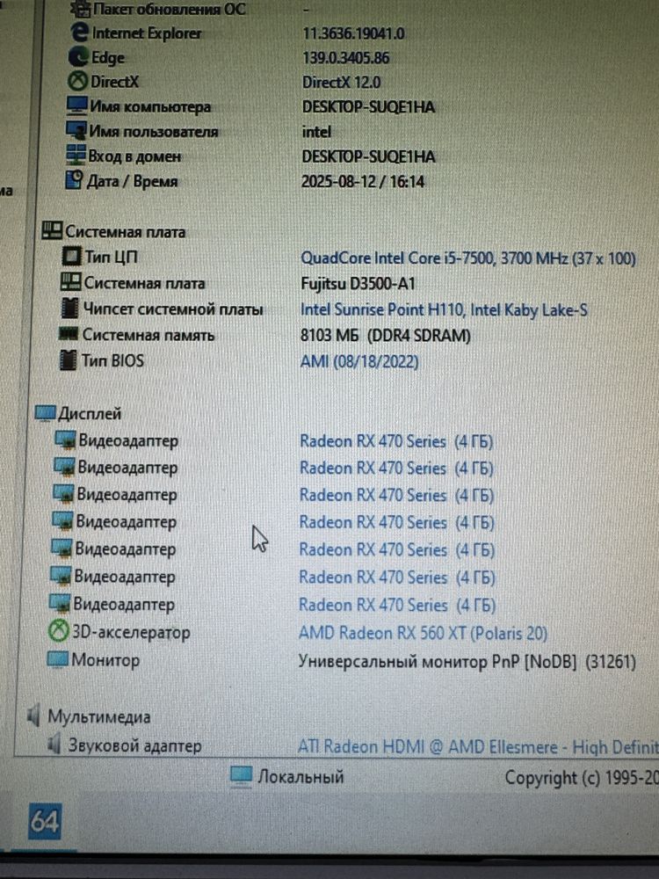Select the Copyright (c) status bar text
The image size is (659, 879).
pos(582,778)
